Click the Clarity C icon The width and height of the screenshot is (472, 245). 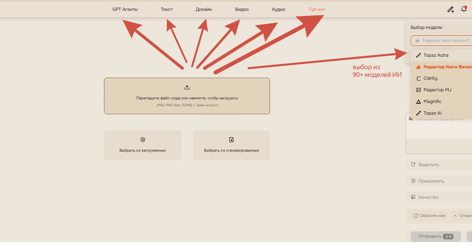(418, 78)
